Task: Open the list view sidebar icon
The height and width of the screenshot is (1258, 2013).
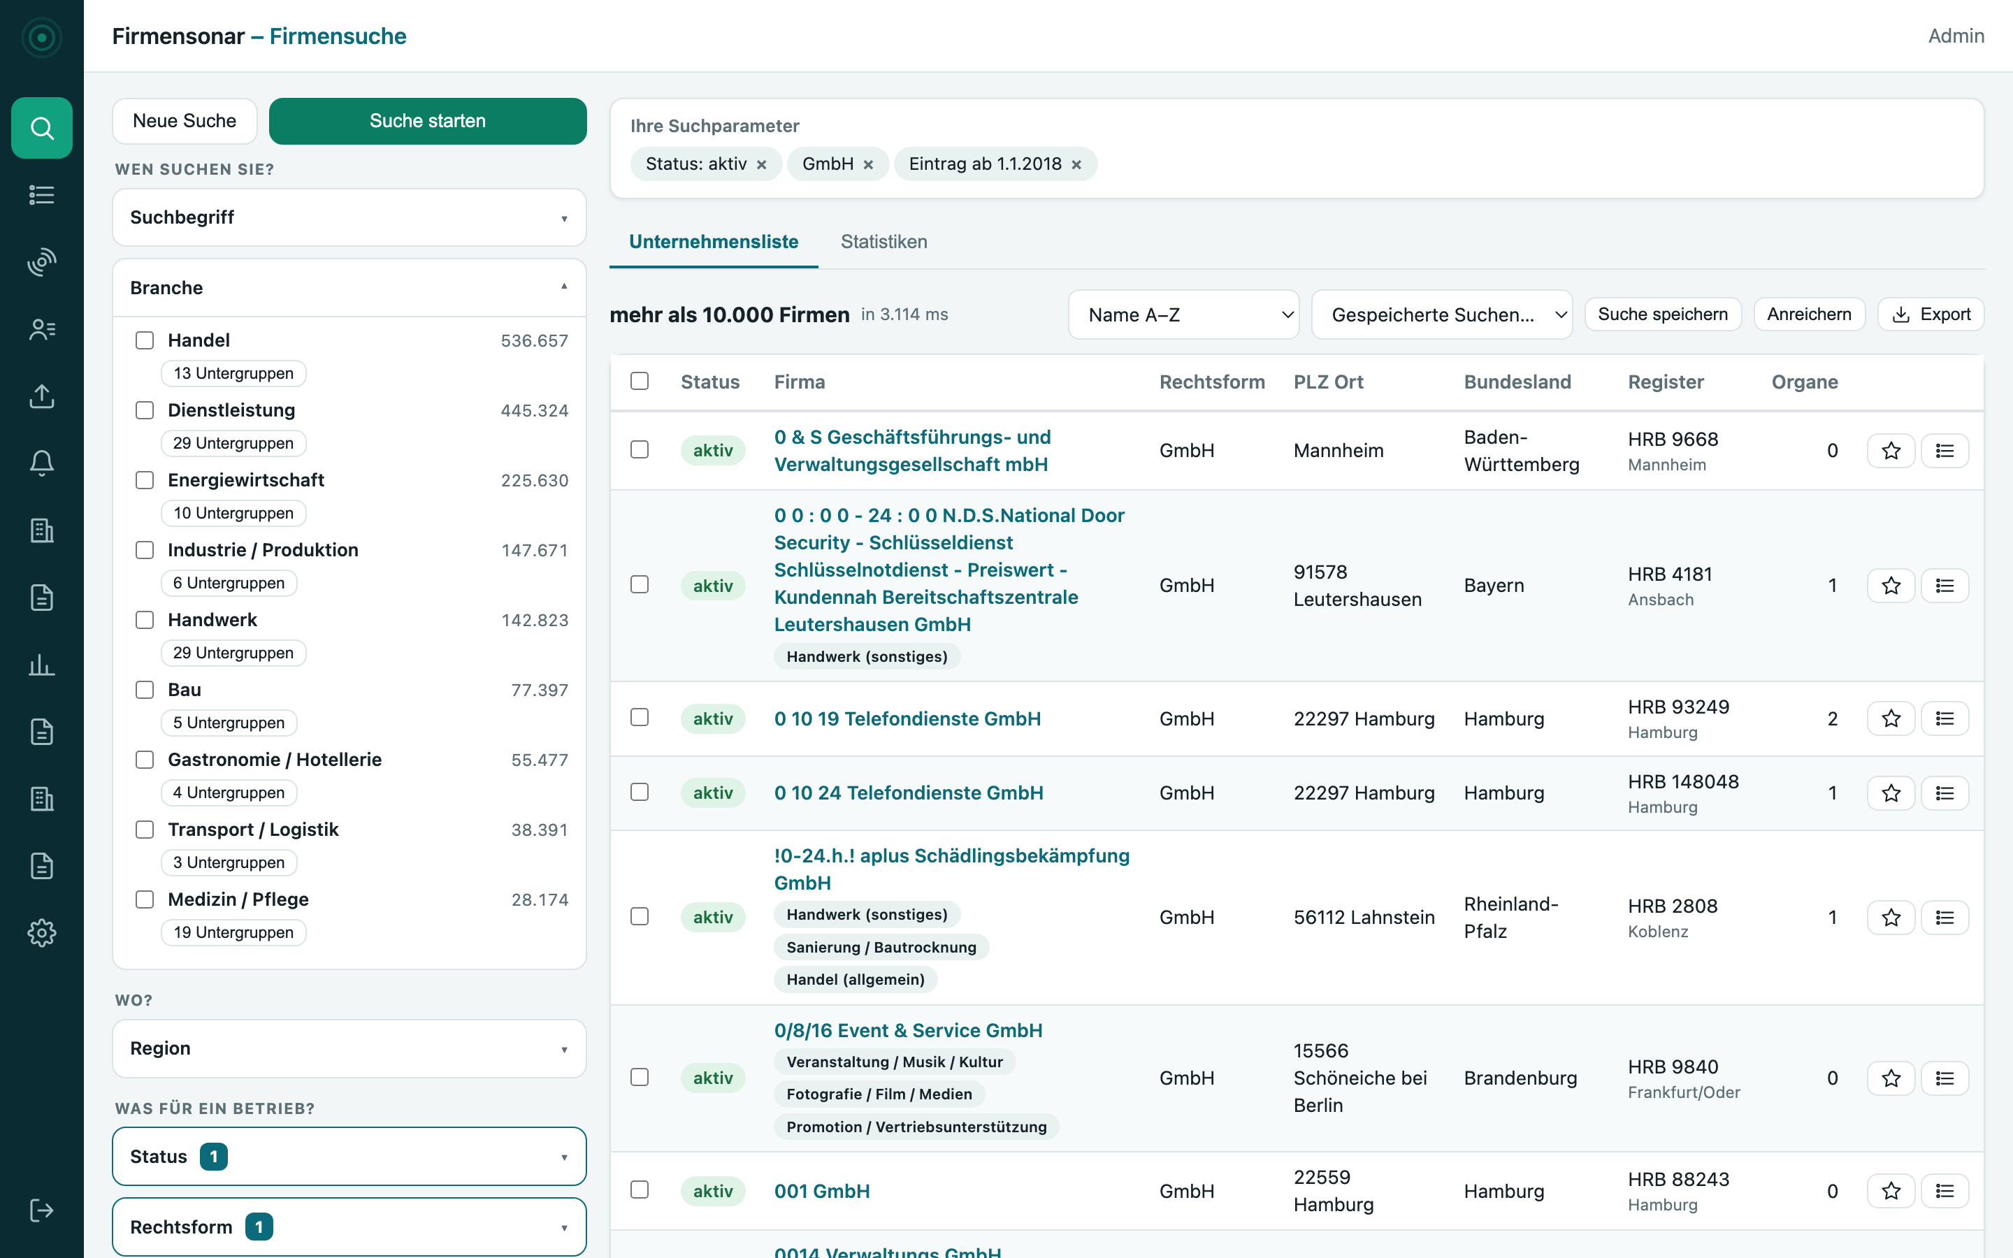Action: (x=42, y=195)
